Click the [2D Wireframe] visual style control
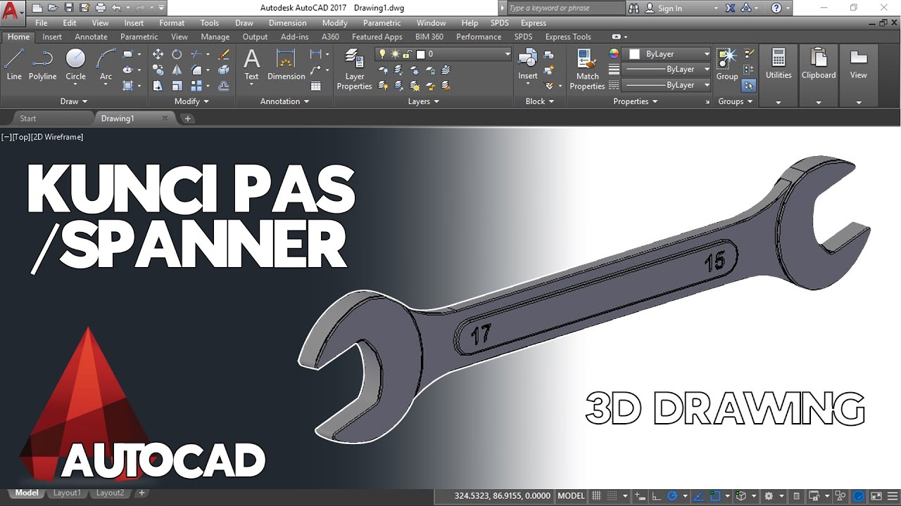 point(57,137)
